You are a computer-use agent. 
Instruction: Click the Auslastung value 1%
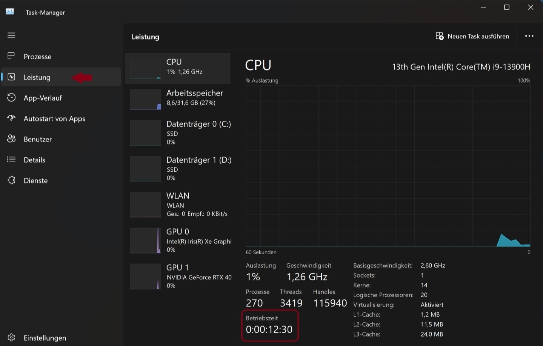(253, 277)
